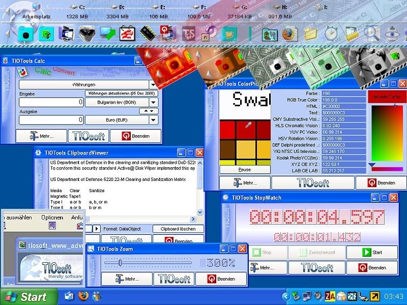The width and height of the screenshot is (407, 305).
Task: Open drive C: in the top bar
Action: 77,12
